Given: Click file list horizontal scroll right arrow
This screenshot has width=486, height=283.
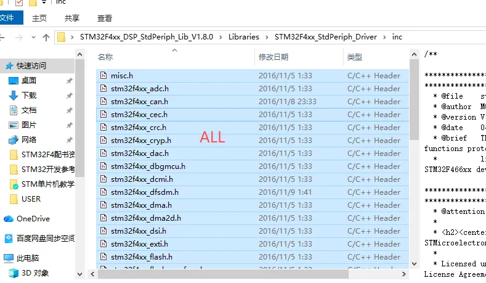Looking at the screenshot, I should tap(403, 274).
